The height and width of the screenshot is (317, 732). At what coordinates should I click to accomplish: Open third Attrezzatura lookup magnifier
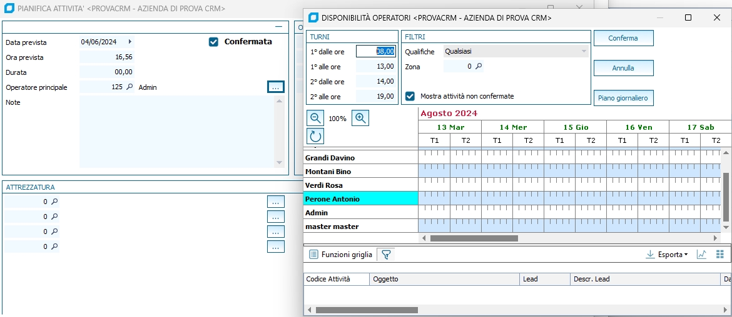pyautogui.click(x=54, y=232)
